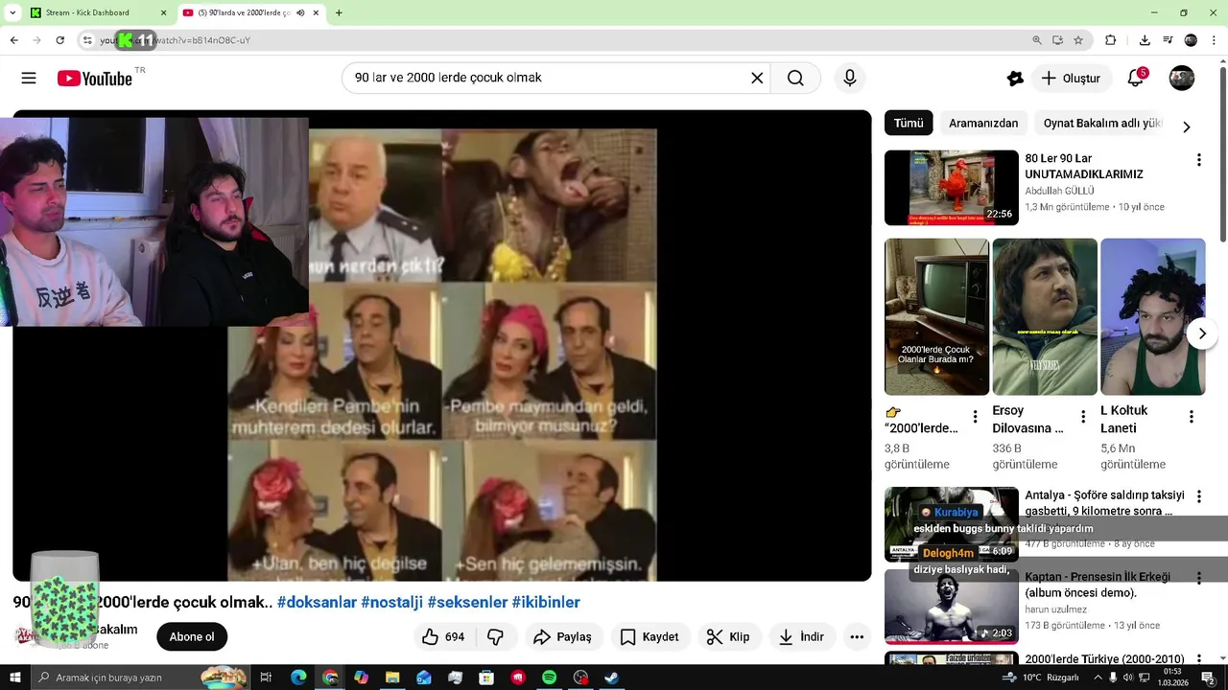This screenshot has width=1228, height=690.
Task: Open the Windows Start menu
Action: 14,678
